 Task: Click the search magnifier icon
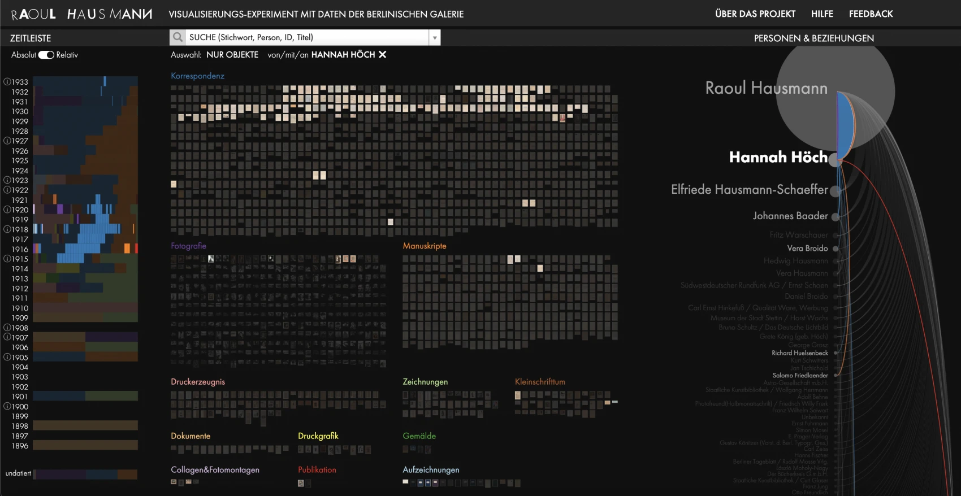coord(178,37)
